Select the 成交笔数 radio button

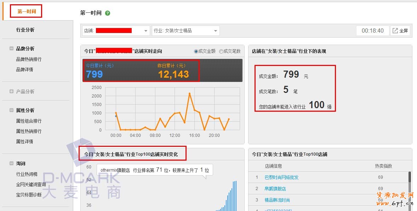(x=221, y=51)
